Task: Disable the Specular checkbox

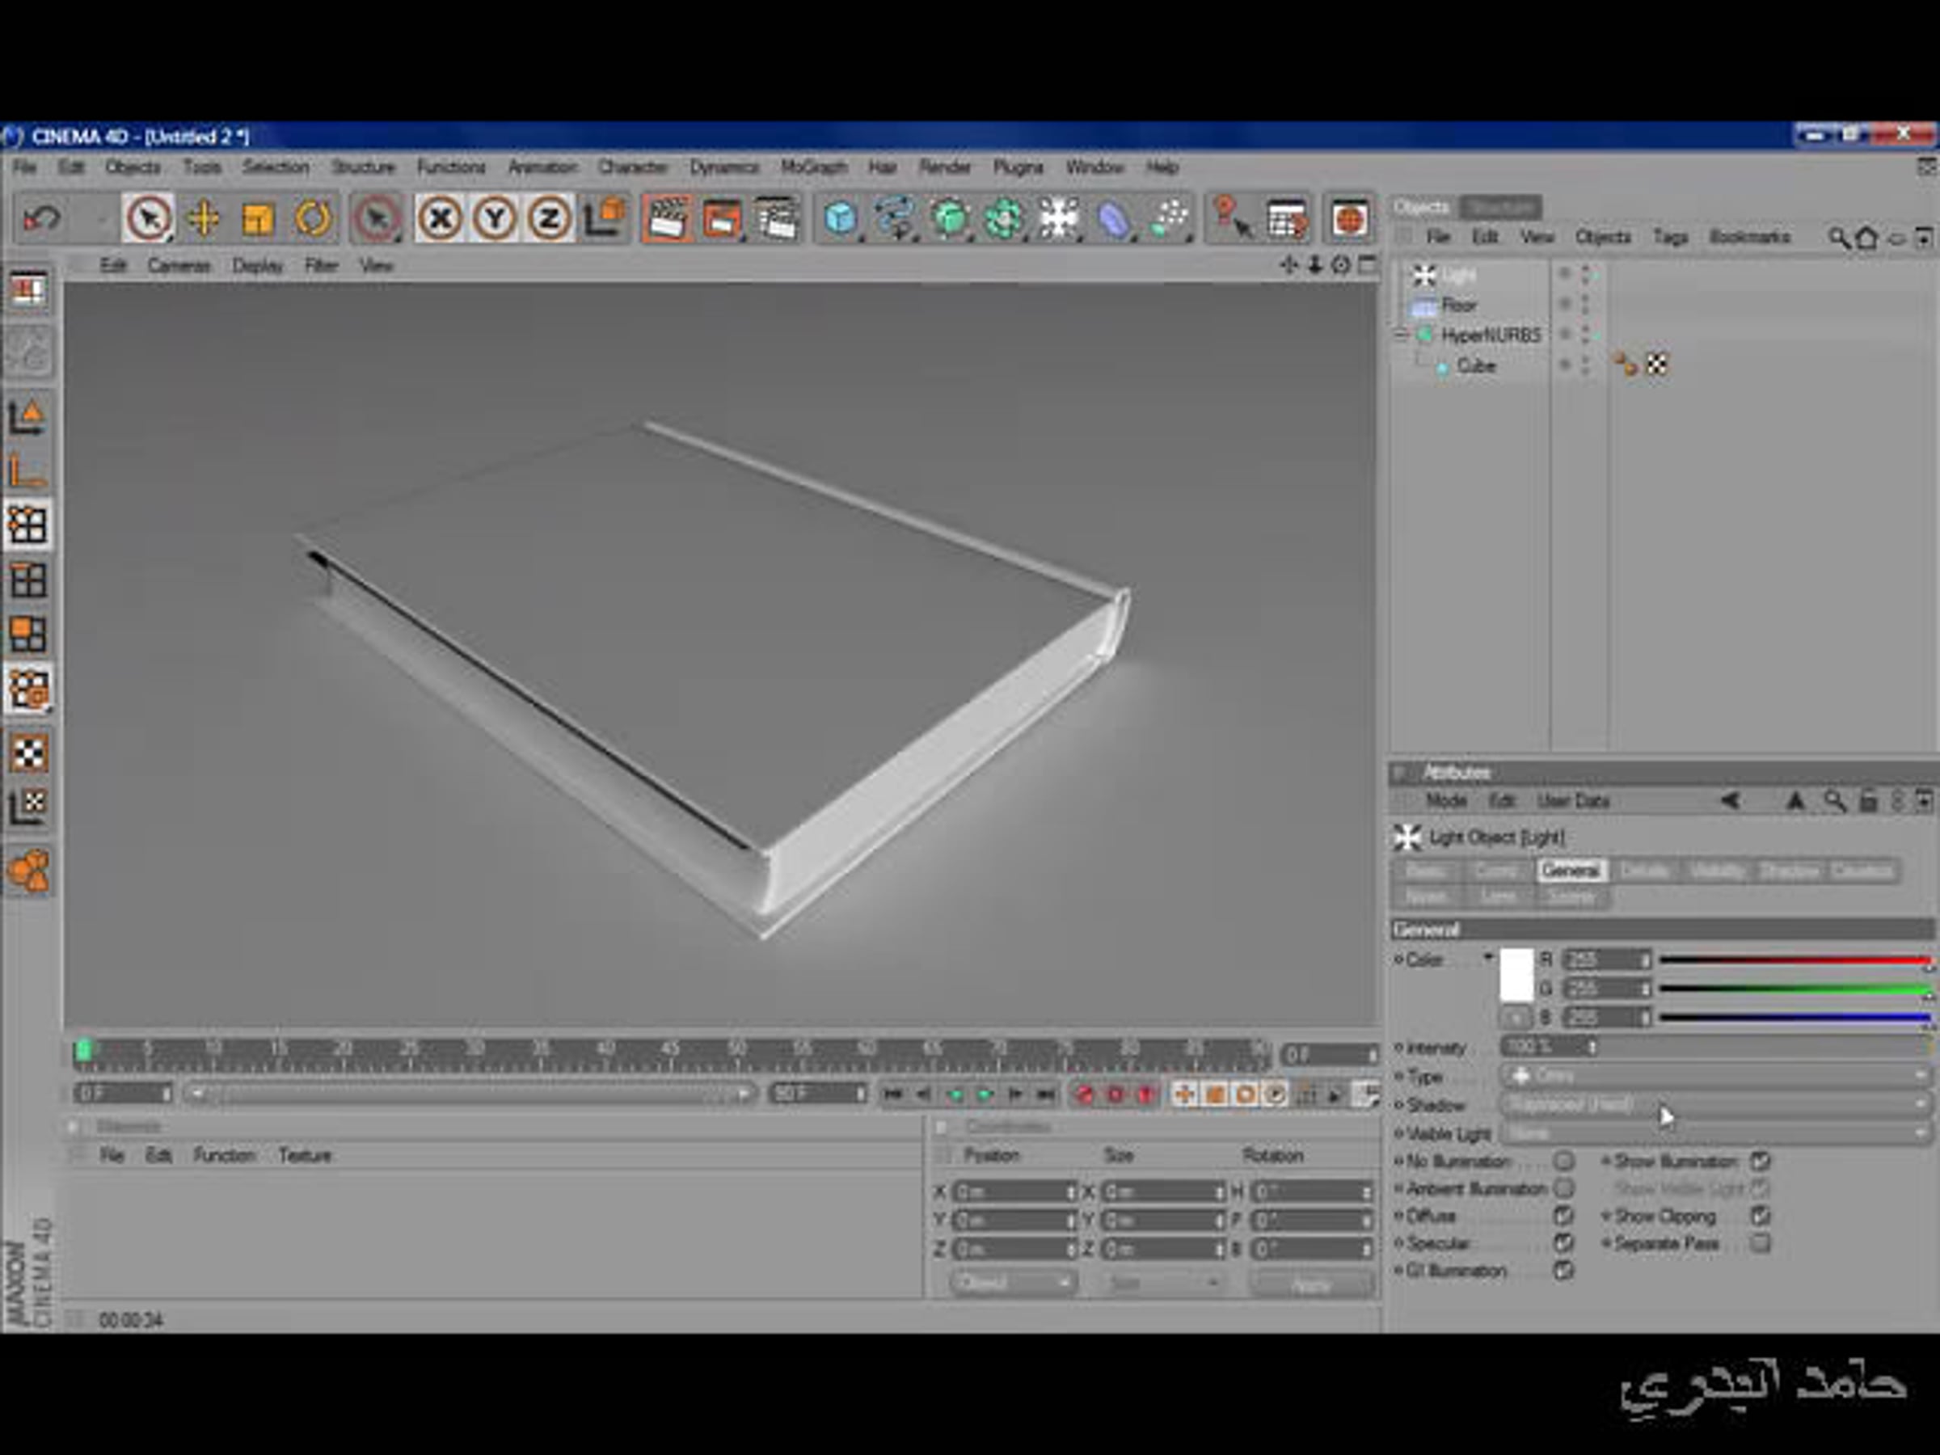Action: coord(1563,1244)
